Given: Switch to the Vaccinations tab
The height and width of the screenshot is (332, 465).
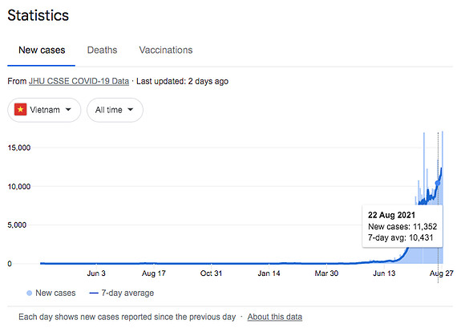Looking at the screenshot, I should coord(166,51).
